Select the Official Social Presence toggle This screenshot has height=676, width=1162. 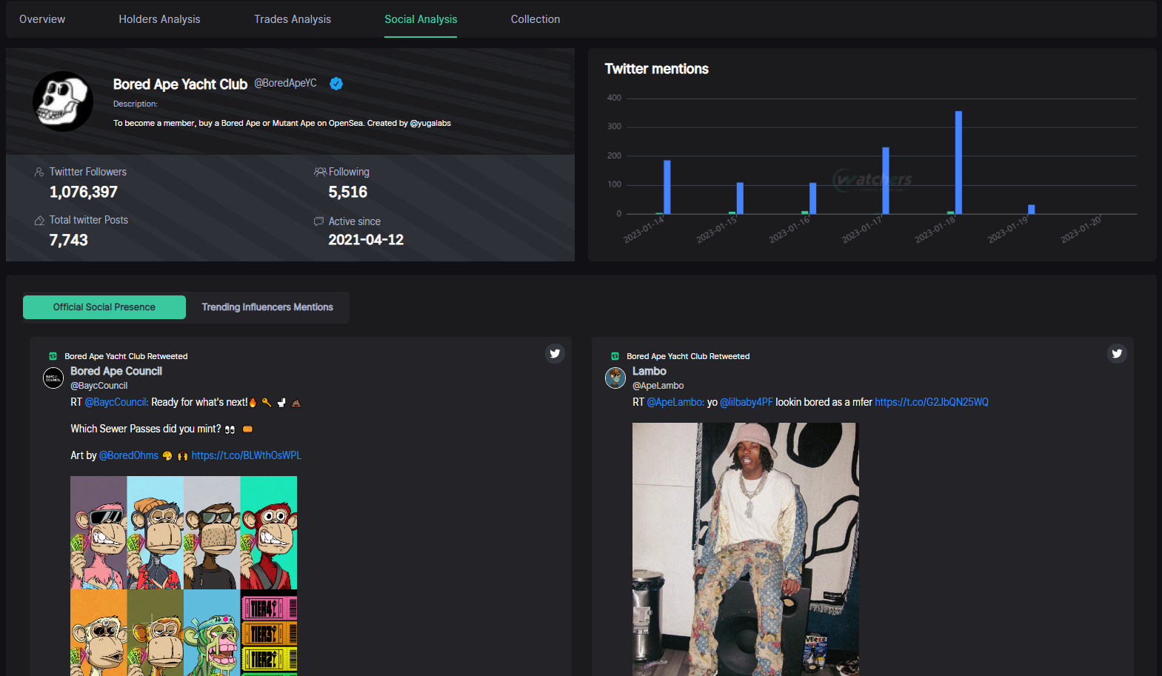point(104,307)
